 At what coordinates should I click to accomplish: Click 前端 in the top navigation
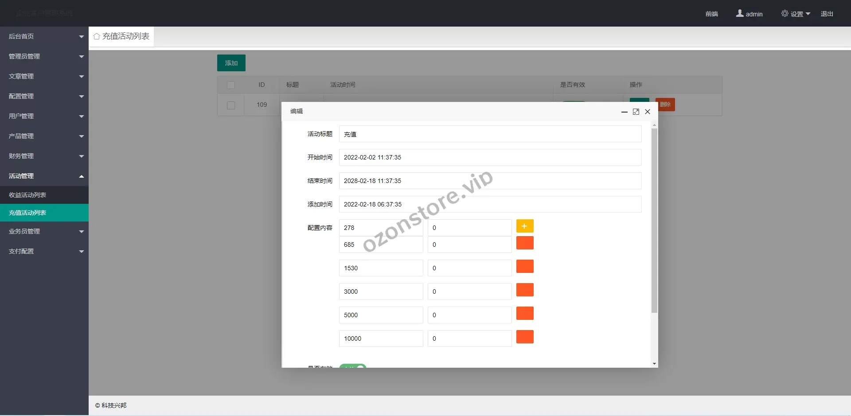click(712, 14)
